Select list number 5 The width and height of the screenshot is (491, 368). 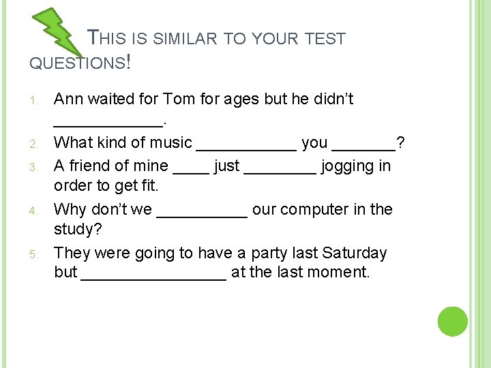click(x=34, y=254)
